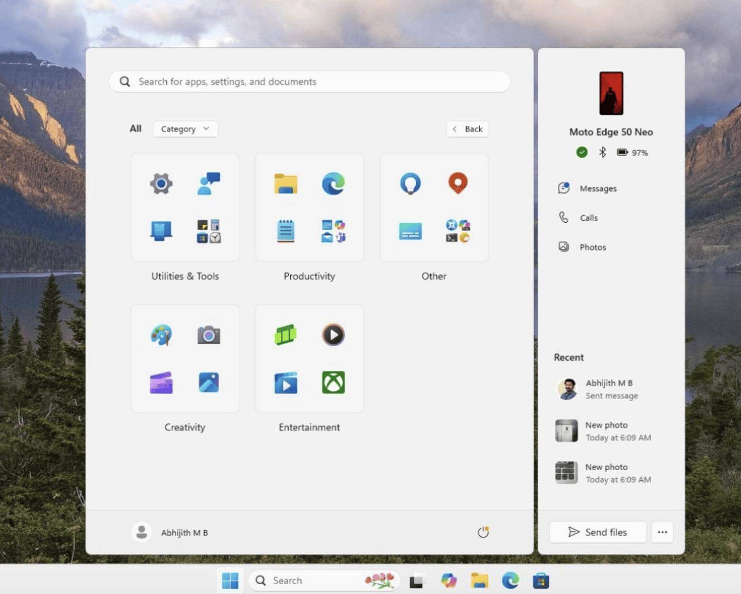Viewport: 741px width, 594px height.
Task: Launch the Paint app icon
Action: pos(161,335)
